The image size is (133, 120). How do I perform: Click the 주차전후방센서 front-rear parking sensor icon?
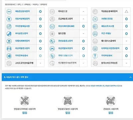pyautogui.click(x=9, y=56)
